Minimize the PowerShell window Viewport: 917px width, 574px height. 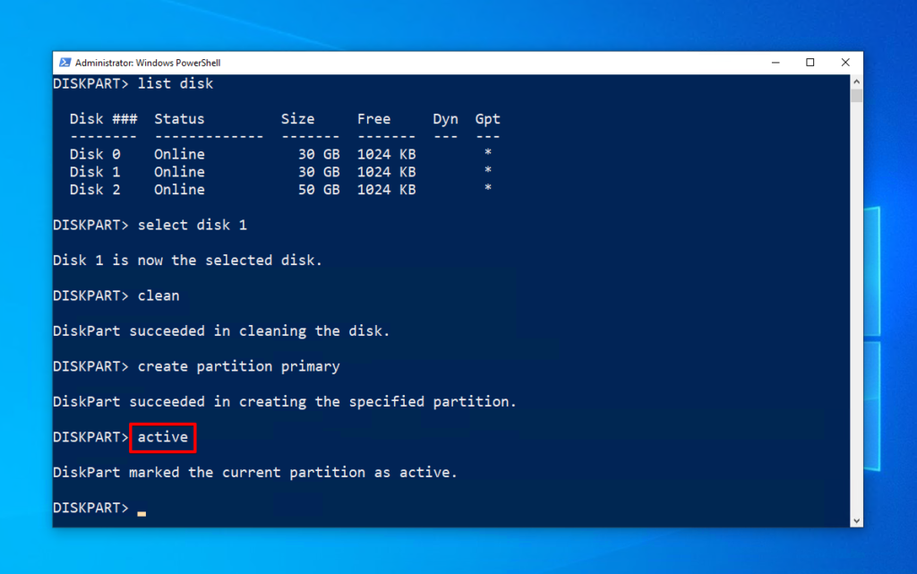pos(776,63)
